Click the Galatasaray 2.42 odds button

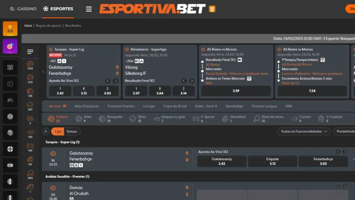222,161
